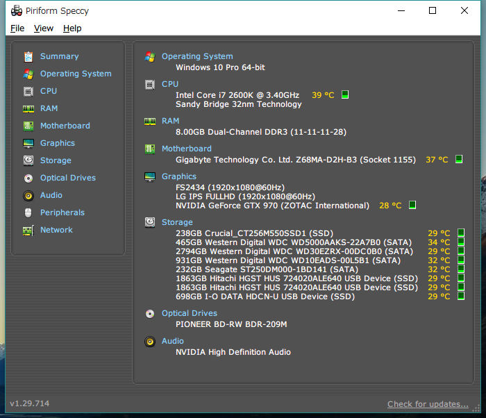Click the Gigabyte Z68MA-D2H-B3 motherboard text
Screen dimensions: 486x418
click(x=296, y=160)
